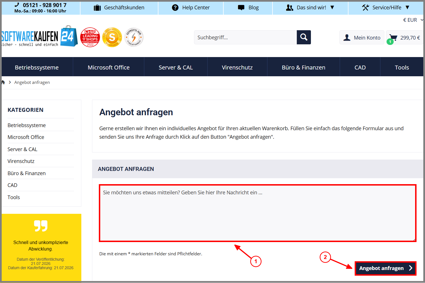Open Server & CAL in navigation bar
This screenshot has height=283, width=425.
[x=176, y=68]
